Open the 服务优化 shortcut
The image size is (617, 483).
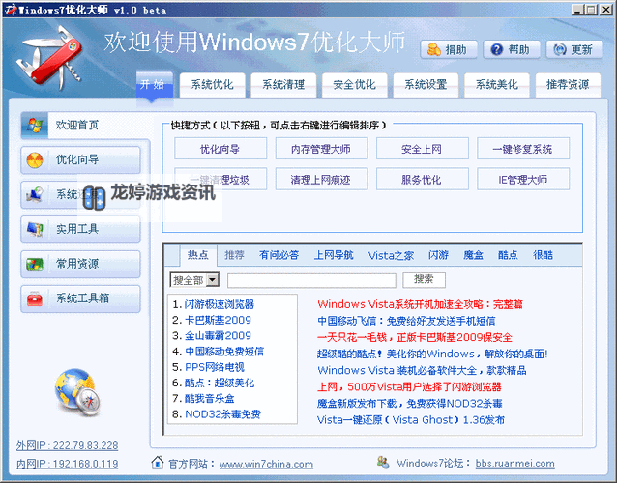click(423, 180)
